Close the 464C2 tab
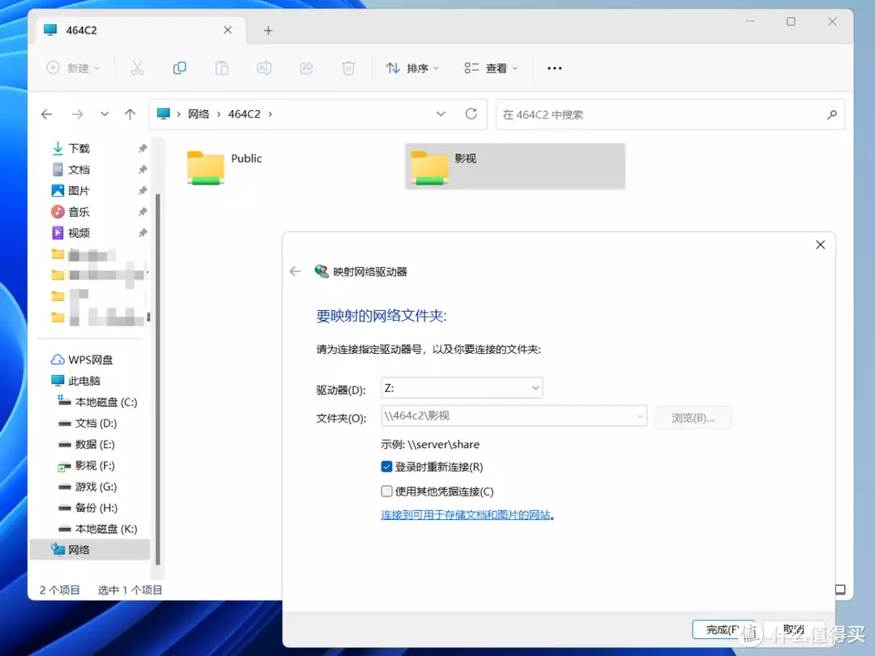The image size is (875, 656). tap(228, 30)
